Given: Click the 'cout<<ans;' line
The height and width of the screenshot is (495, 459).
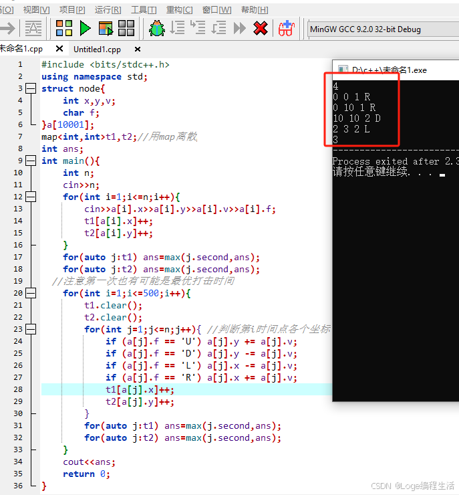Looking at the screenshot, I should [x=89, y=462].
